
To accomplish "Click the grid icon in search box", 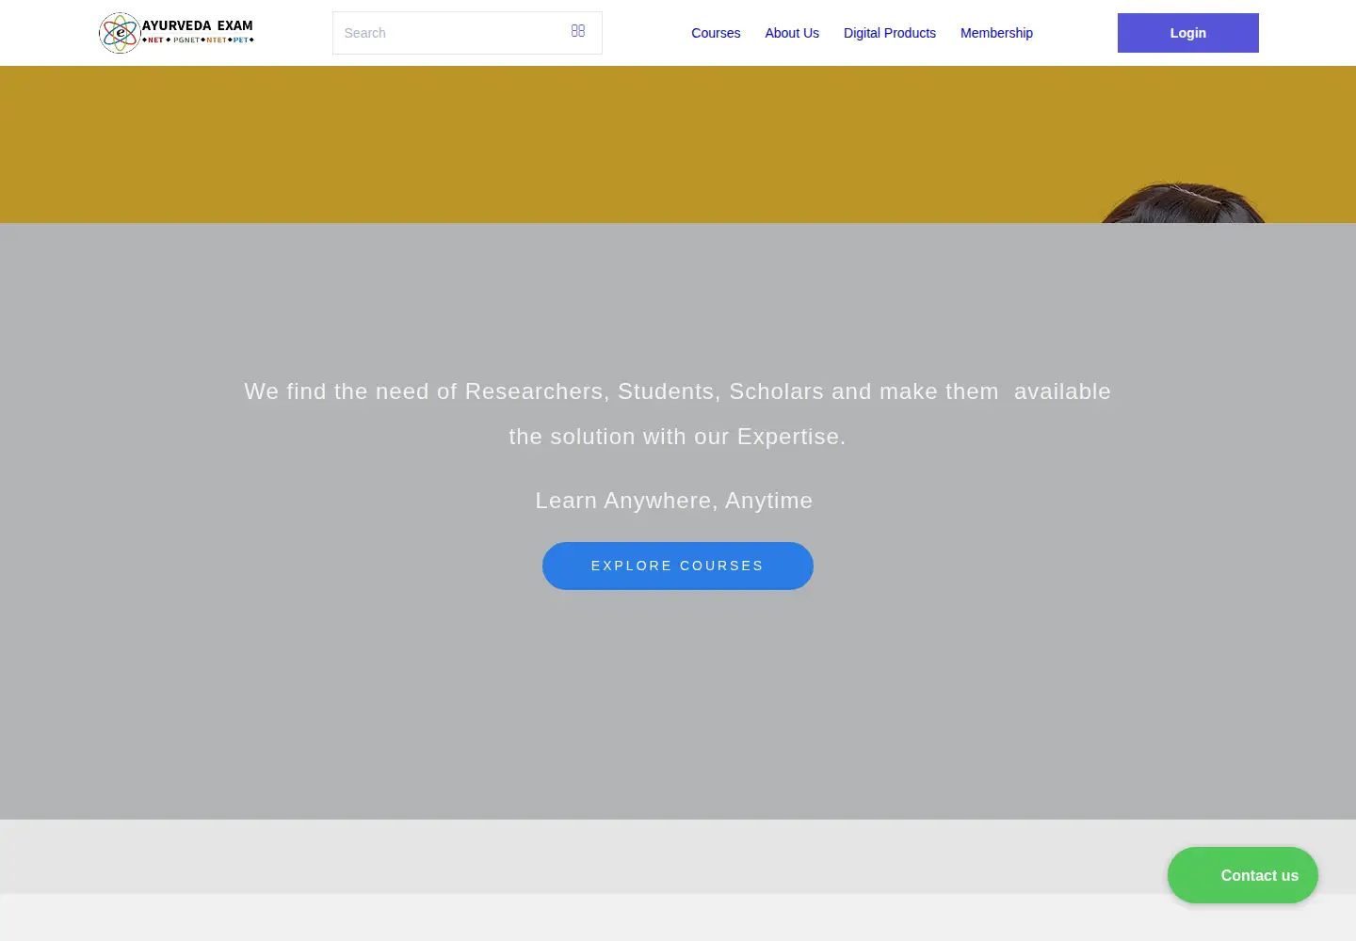I will click(578, 31).
